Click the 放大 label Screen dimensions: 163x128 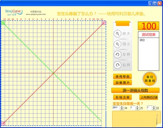pos(126,34)
